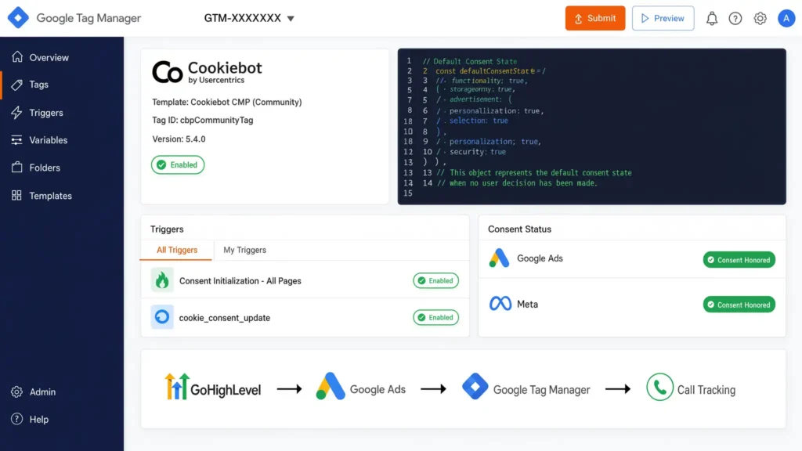The width and height of the screenshot is (802, 451).
Task: Open the help question mark icon in header
Action: coord(735,19)
